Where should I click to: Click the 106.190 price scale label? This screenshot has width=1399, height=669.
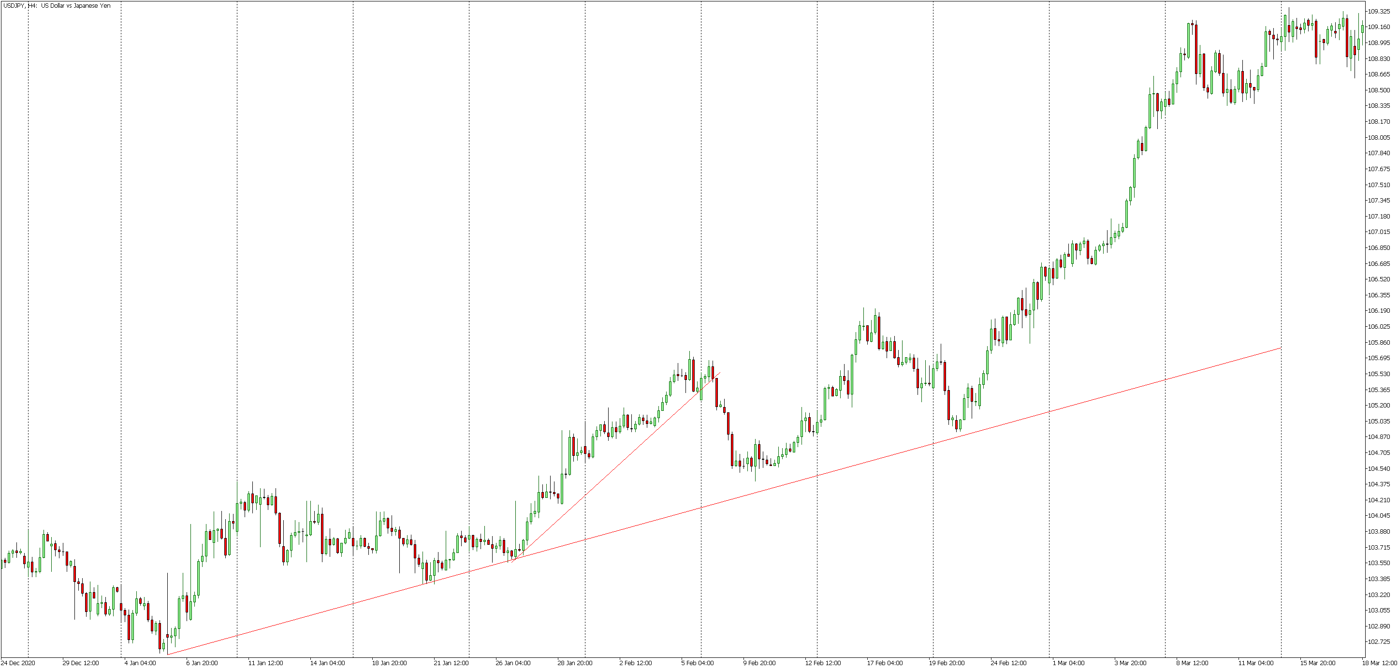[1380, 311]
